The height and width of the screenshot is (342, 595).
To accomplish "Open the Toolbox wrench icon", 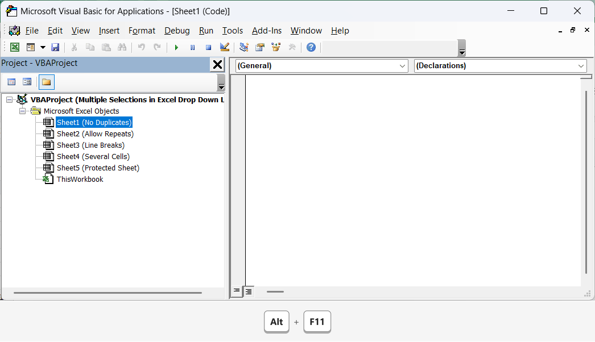I will [292, 47].
